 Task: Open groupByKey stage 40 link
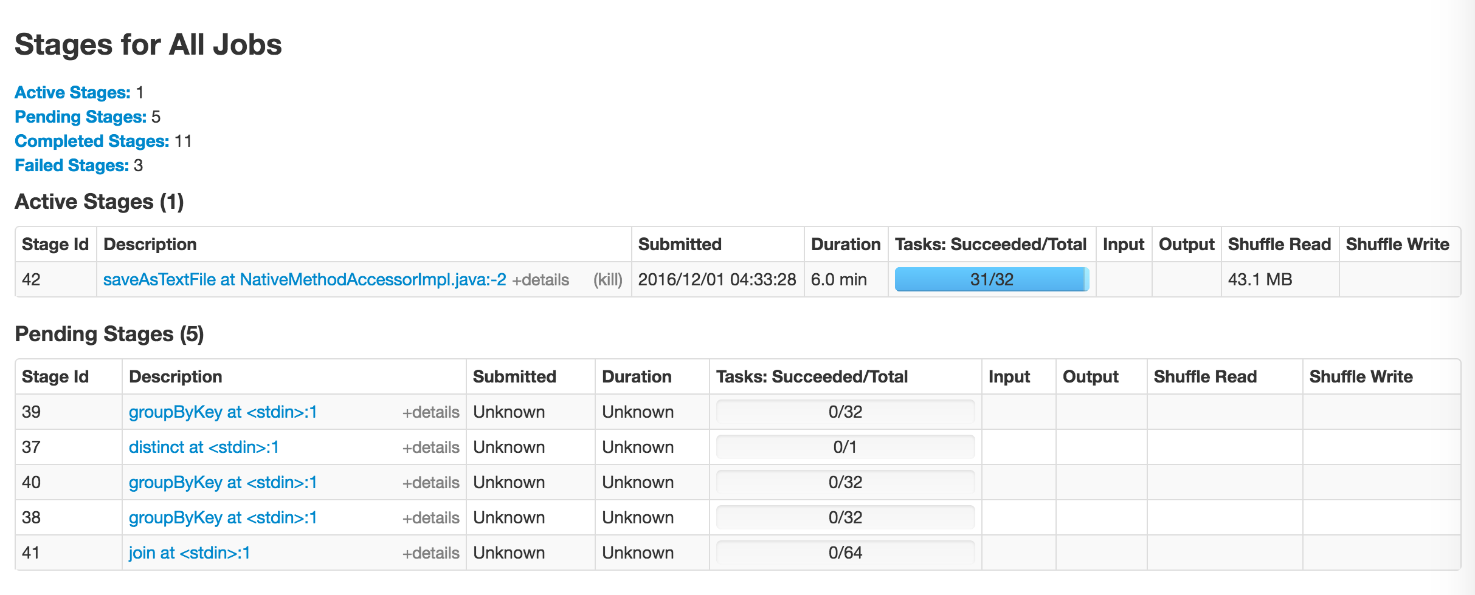223,482
